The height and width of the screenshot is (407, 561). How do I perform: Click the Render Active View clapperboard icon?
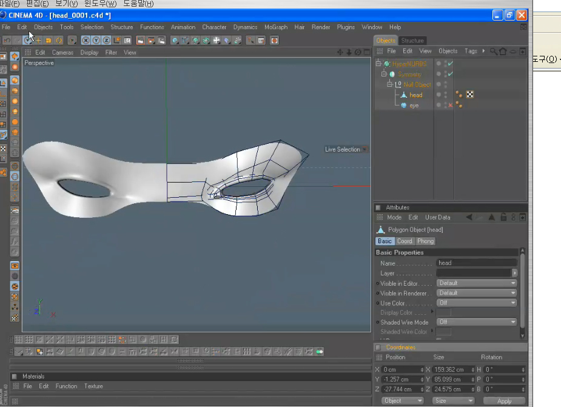141,41
